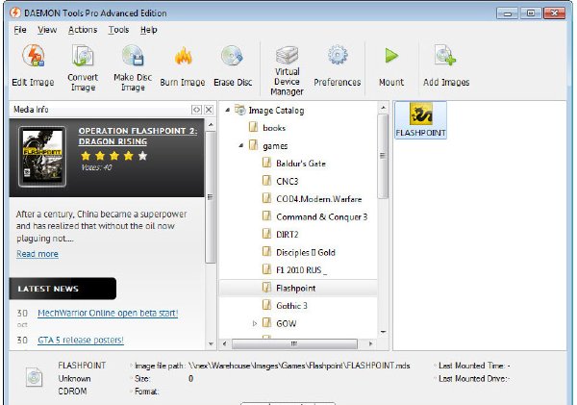Choose the Erase Disc tool
The image size is (577, 405).
tap(233, 65)
